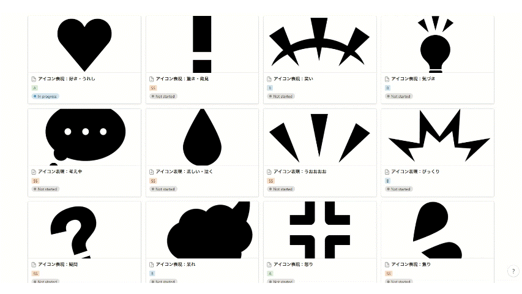Viewport: 522px width, 294px height.
Task: Click the exclamation mark card image
Action: point(202,44)
